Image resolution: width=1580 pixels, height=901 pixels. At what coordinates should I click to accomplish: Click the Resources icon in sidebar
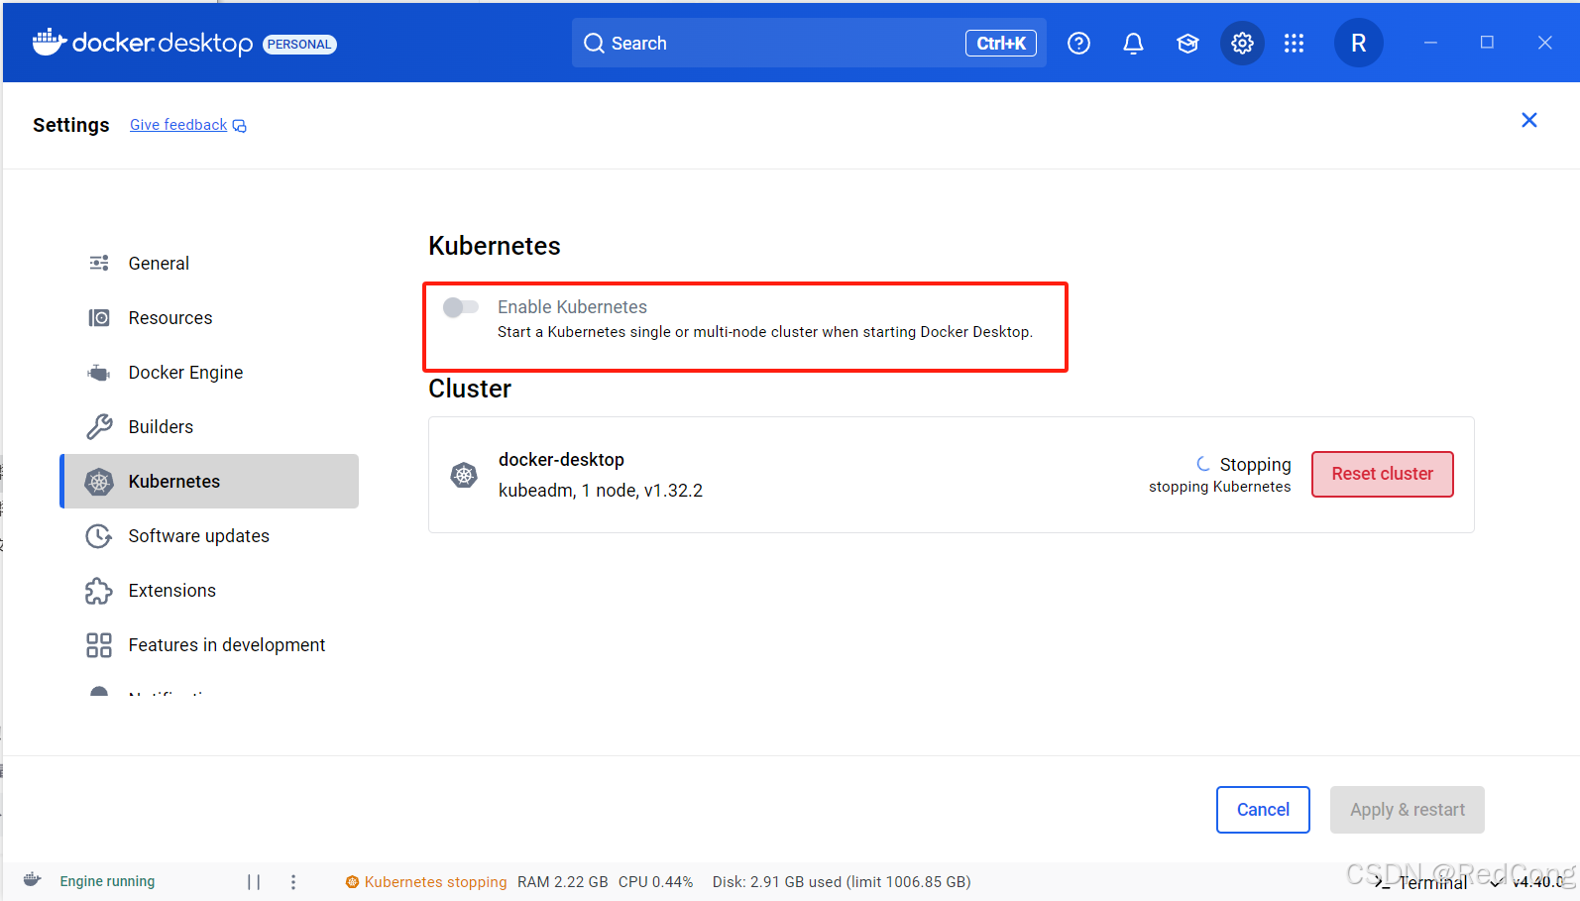(x=99, y=318)
